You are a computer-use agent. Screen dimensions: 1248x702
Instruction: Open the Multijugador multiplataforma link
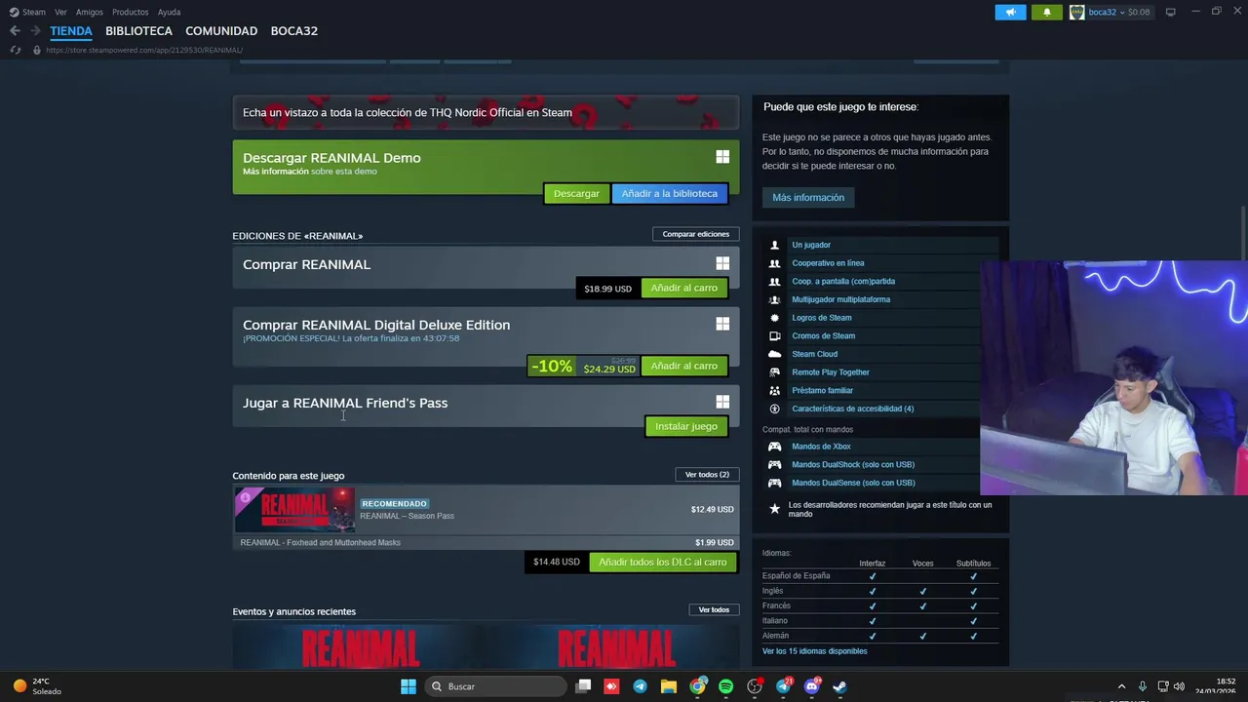point(840,299)
